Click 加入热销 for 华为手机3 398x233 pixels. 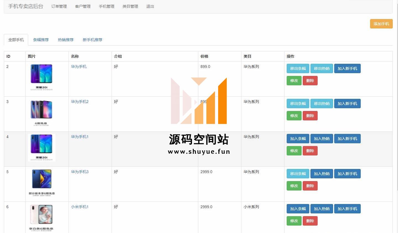click(x=321, y=174)
